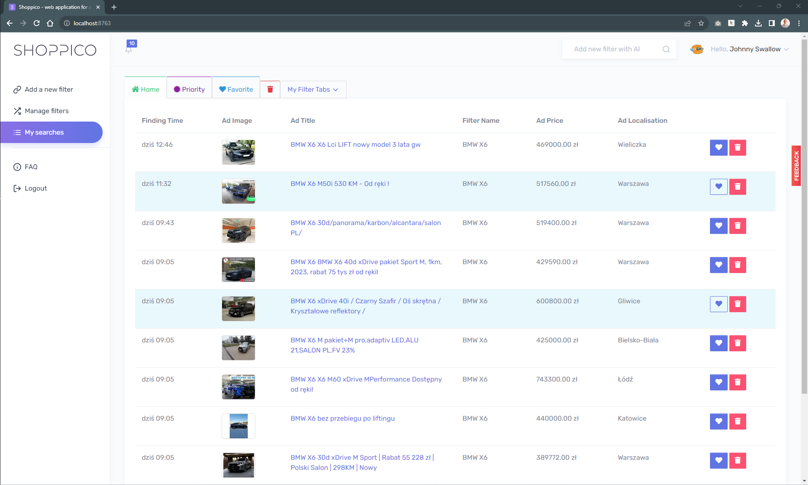808x485 pixels.
Task: Click the browser home button
Action: click(x=50, y=23)
